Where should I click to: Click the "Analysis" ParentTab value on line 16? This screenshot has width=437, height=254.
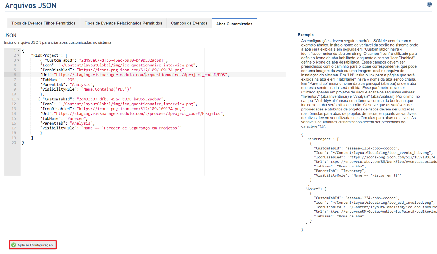[81, 123]
